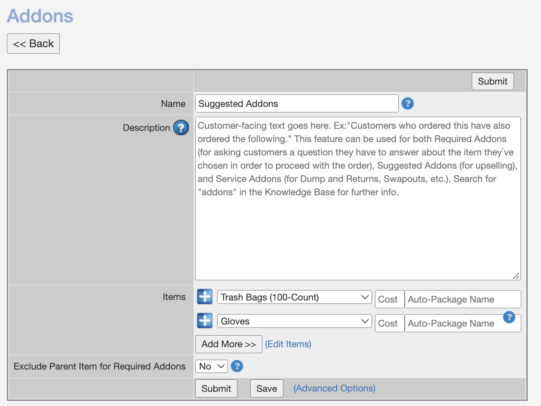The width and height of the screenshot is (541, 406).
Task: Click the move handle icon for Gloves row
Action: tap(205, 321)
